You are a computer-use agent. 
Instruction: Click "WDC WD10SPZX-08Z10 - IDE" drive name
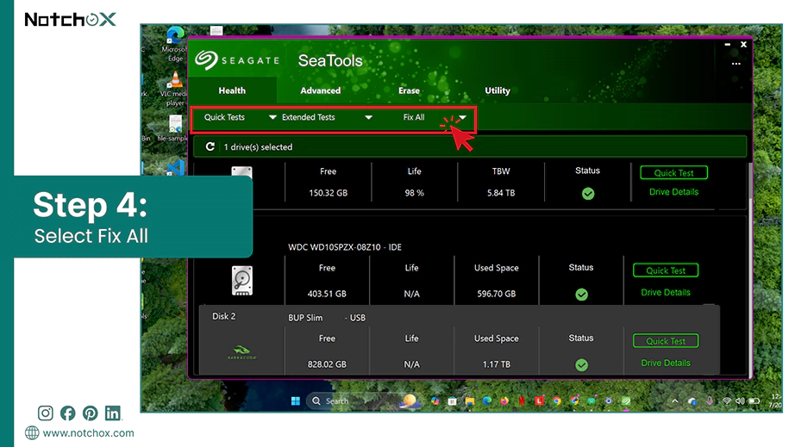[x=345, y=247]
